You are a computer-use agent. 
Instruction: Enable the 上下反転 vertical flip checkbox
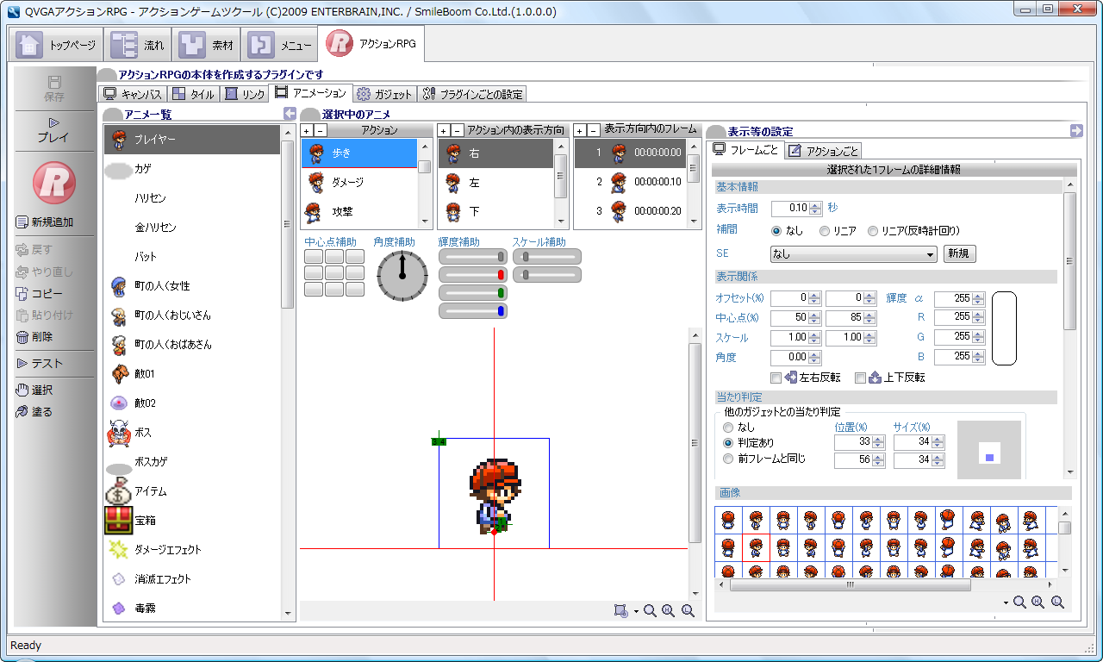[860, 378]
